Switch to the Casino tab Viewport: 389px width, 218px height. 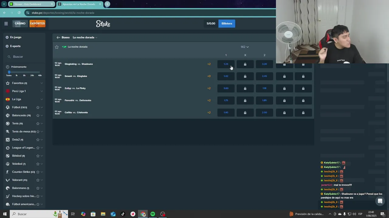(20, 24)
